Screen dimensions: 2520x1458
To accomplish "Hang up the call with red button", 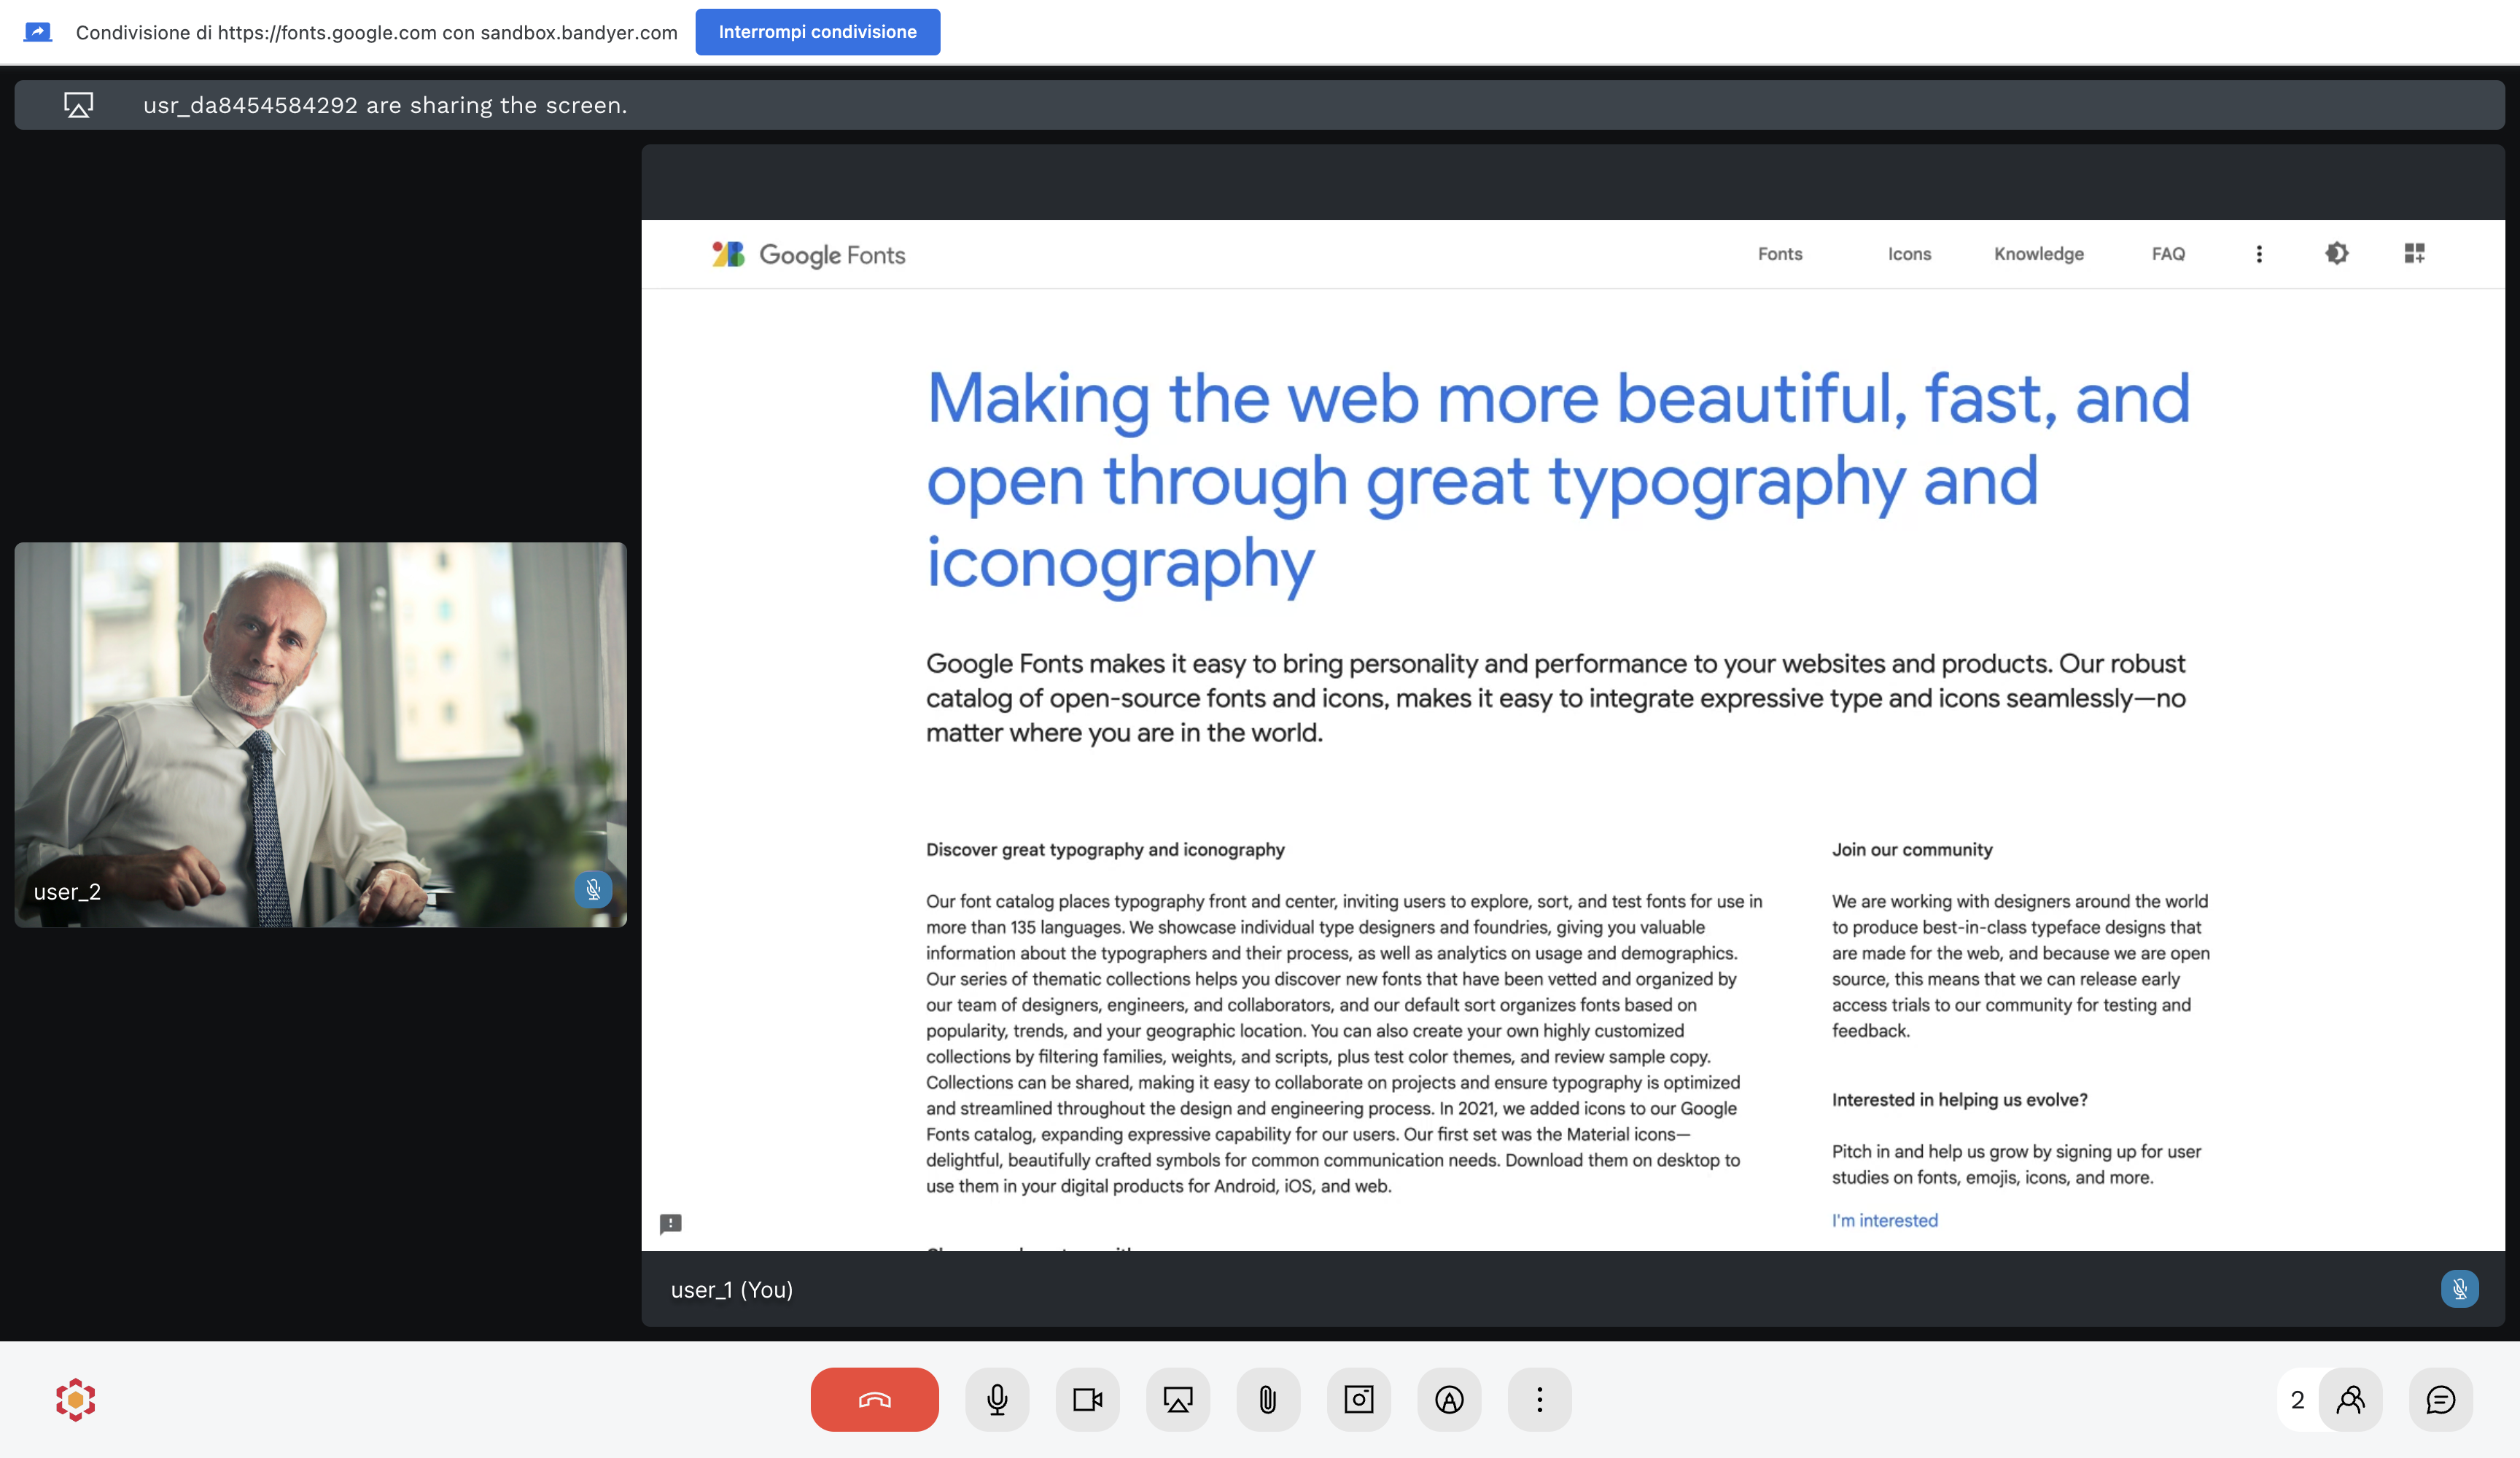I will point(874,1399).
